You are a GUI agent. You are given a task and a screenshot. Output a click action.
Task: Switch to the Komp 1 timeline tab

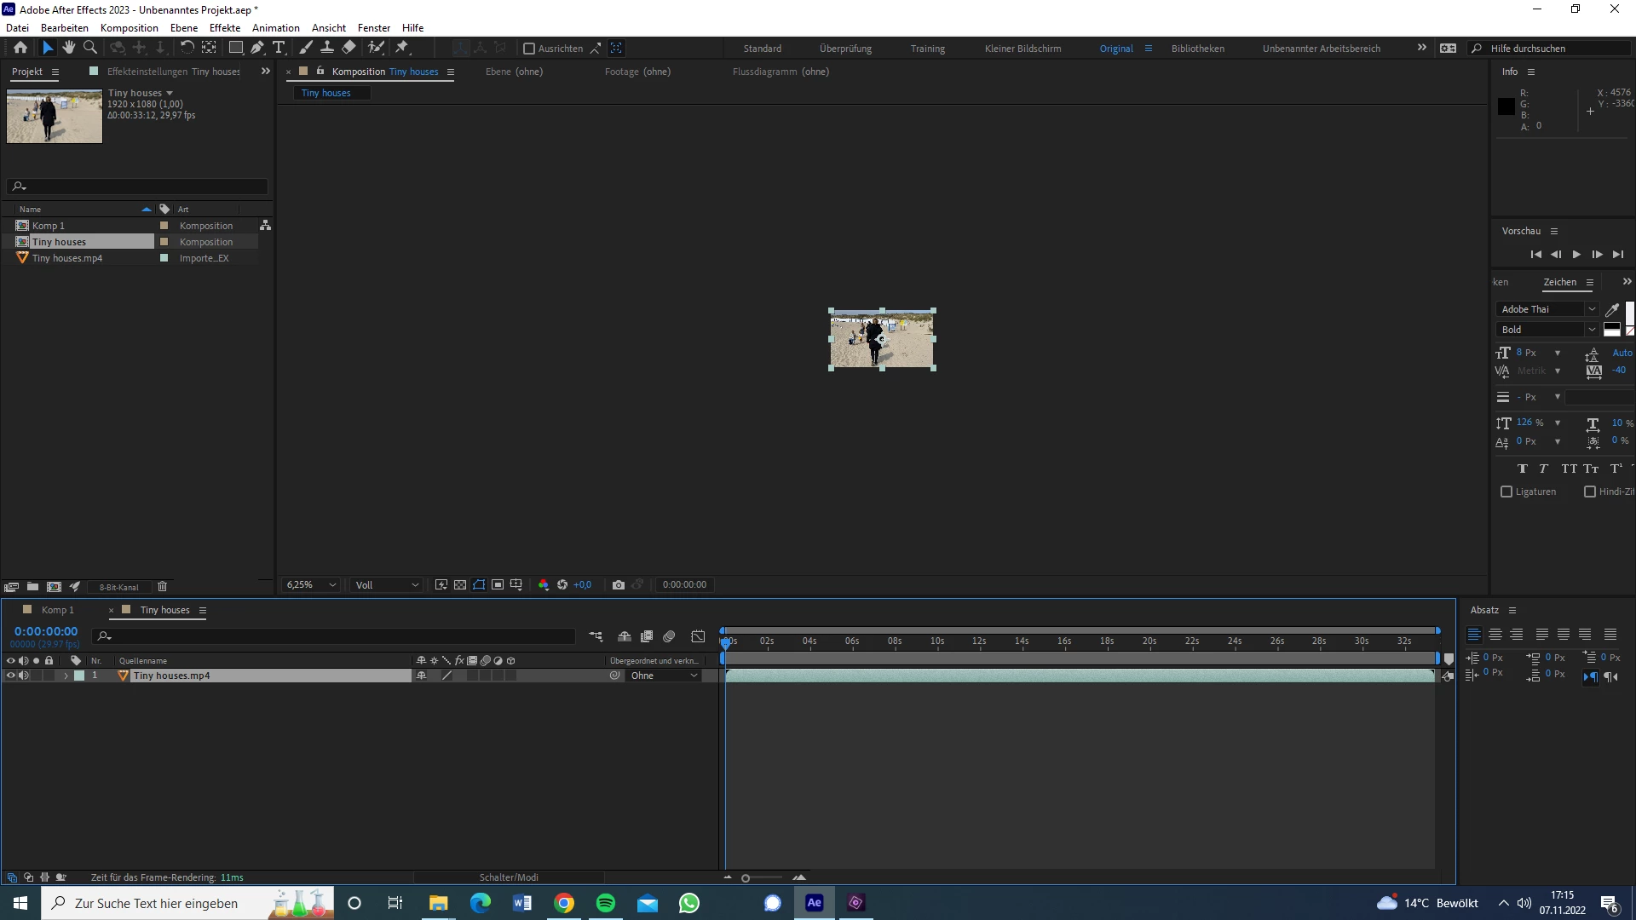pos(57,610)
